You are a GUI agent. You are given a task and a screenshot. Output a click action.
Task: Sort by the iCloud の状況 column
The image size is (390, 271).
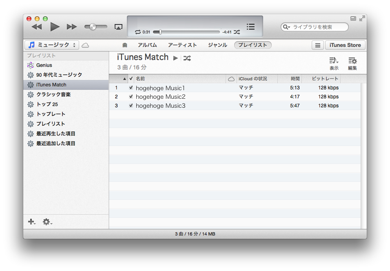(257, 79)
